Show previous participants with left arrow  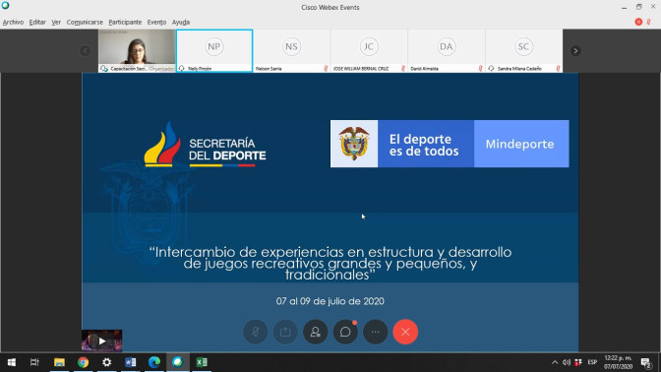[x=85, y=50]
